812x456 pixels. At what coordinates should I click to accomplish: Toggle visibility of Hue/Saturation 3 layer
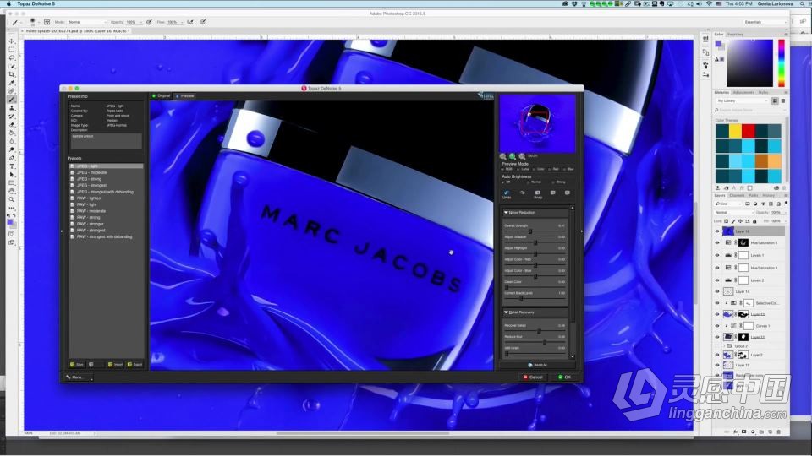click(717, 268)
